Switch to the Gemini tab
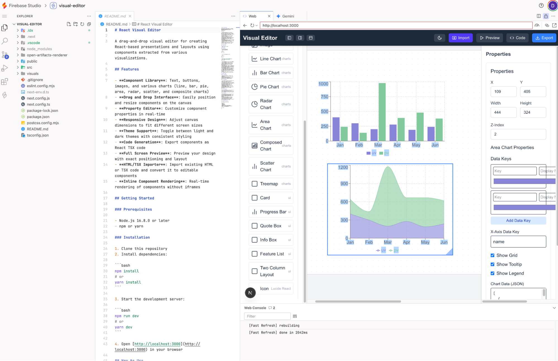The image size is (558, 361). coord(288,16)
